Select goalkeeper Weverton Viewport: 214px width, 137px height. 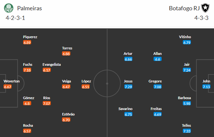point(12,81)
